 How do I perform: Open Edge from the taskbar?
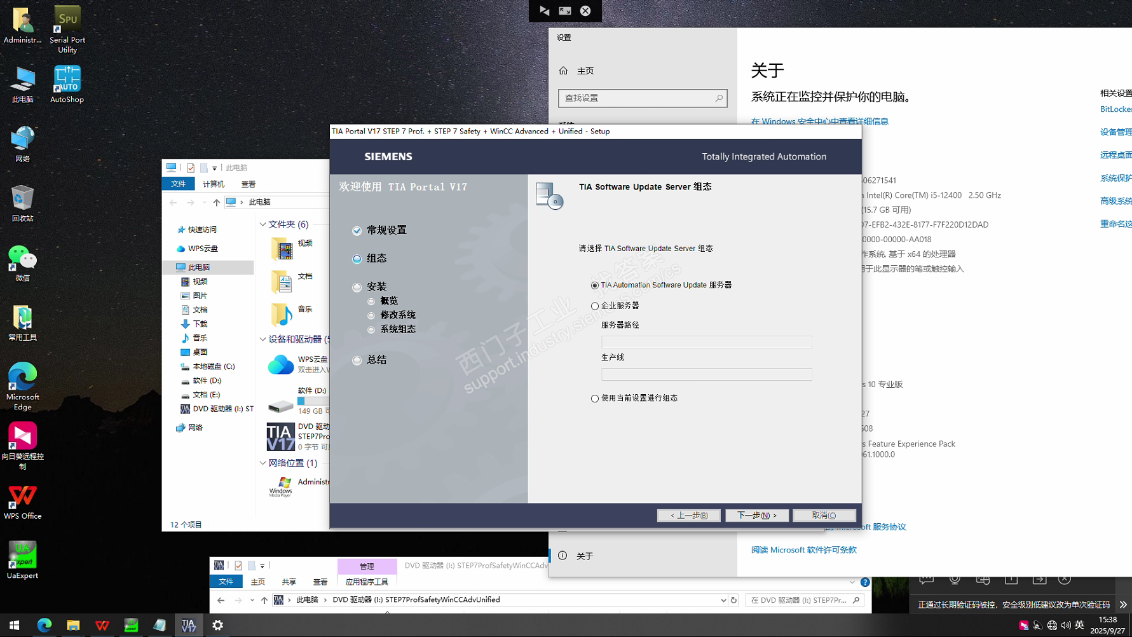pyautogui.click(x=44, y=626)
